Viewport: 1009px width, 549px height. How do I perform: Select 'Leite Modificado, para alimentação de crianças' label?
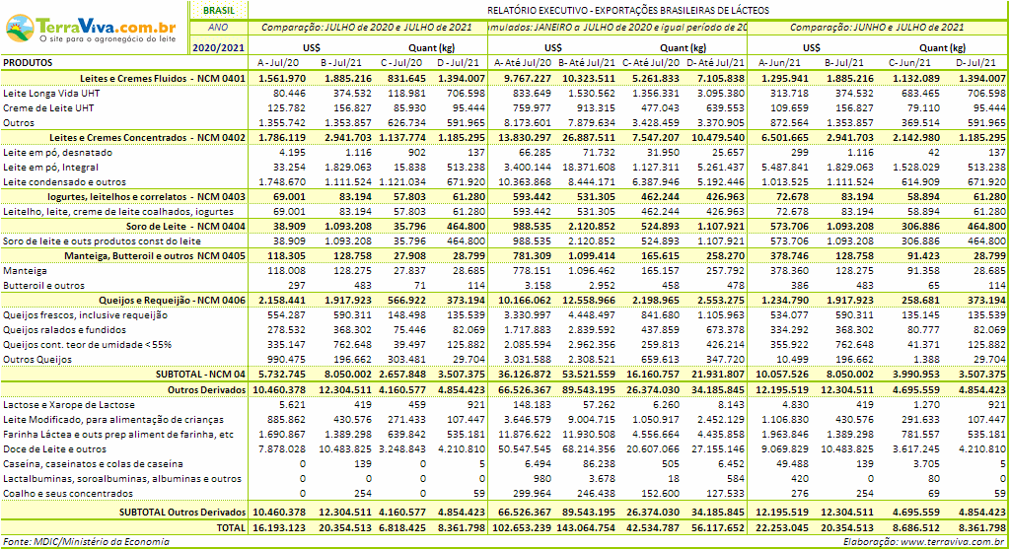[113, 421]
